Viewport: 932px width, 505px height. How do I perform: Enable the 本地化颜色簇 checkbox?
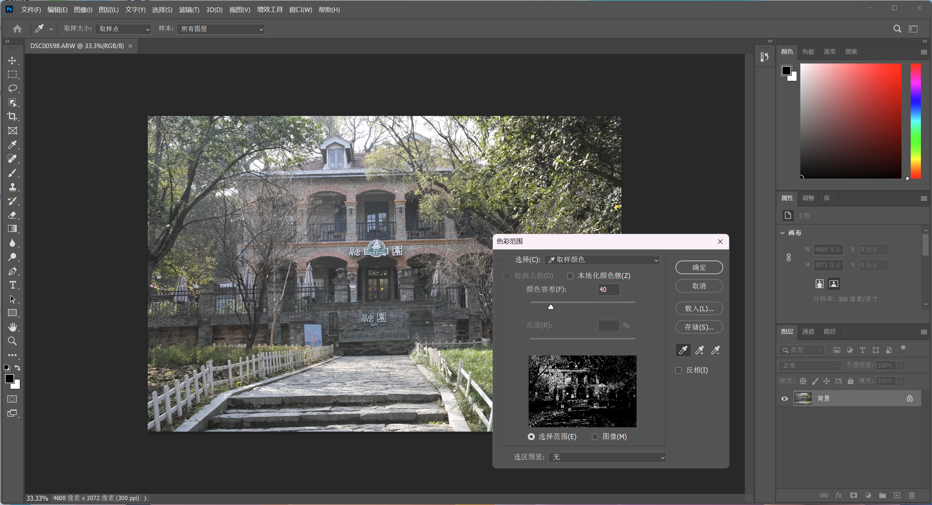click(570, 276)
